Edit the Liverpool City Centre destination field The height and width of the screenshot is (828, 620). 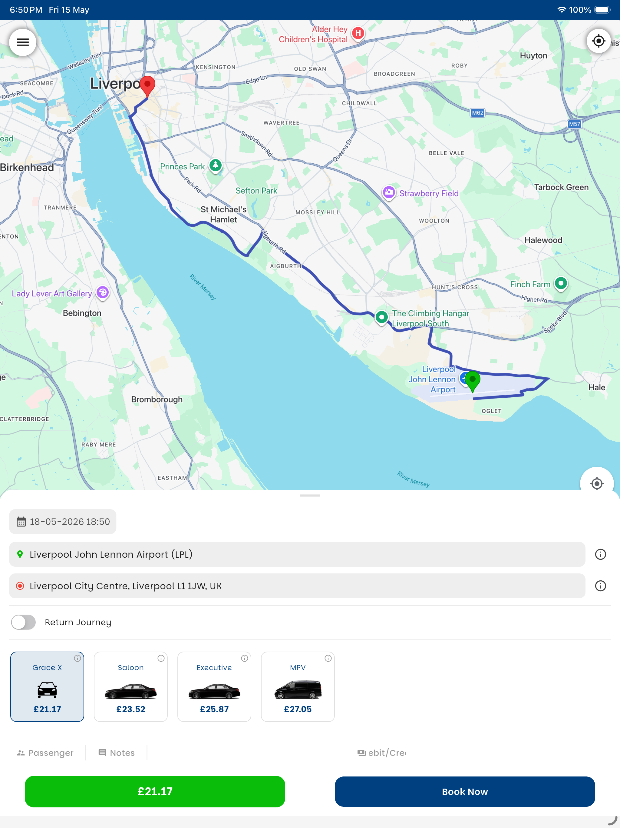point(297,586)
